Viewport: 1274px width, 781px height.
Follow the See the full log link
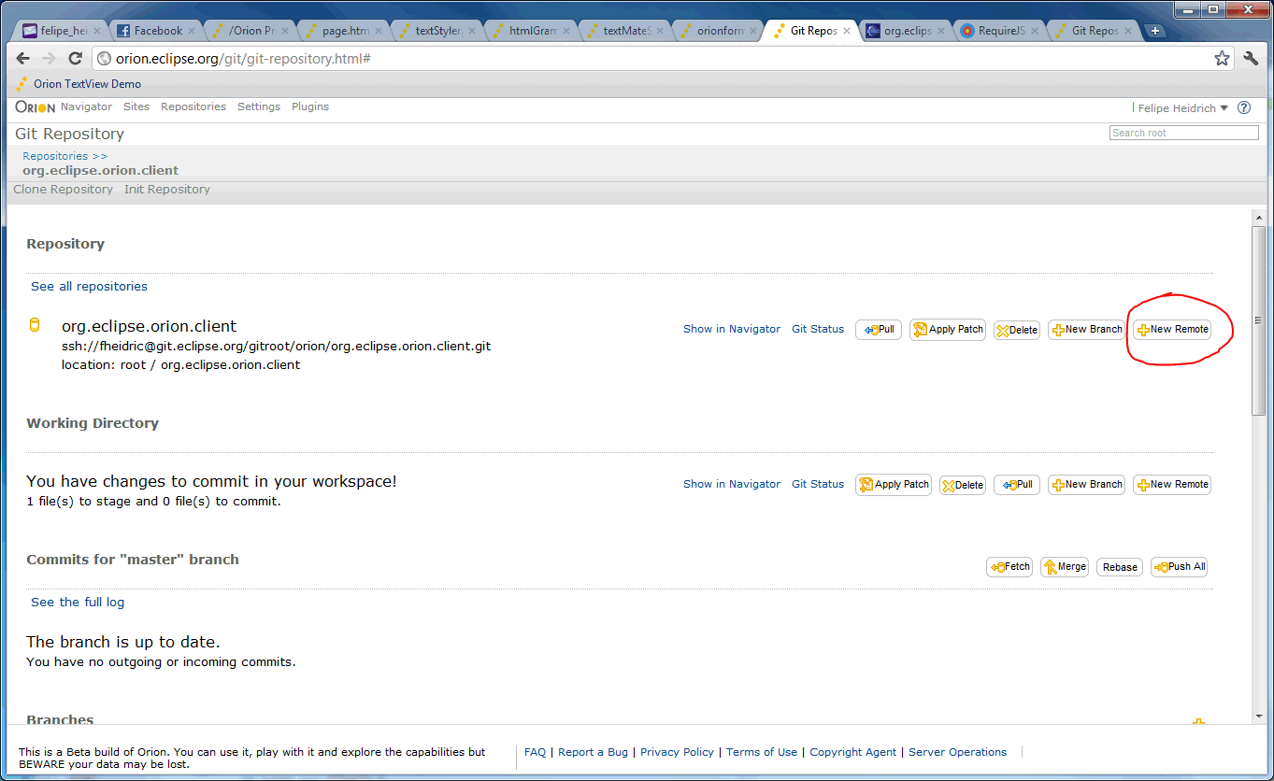point(78,603)
